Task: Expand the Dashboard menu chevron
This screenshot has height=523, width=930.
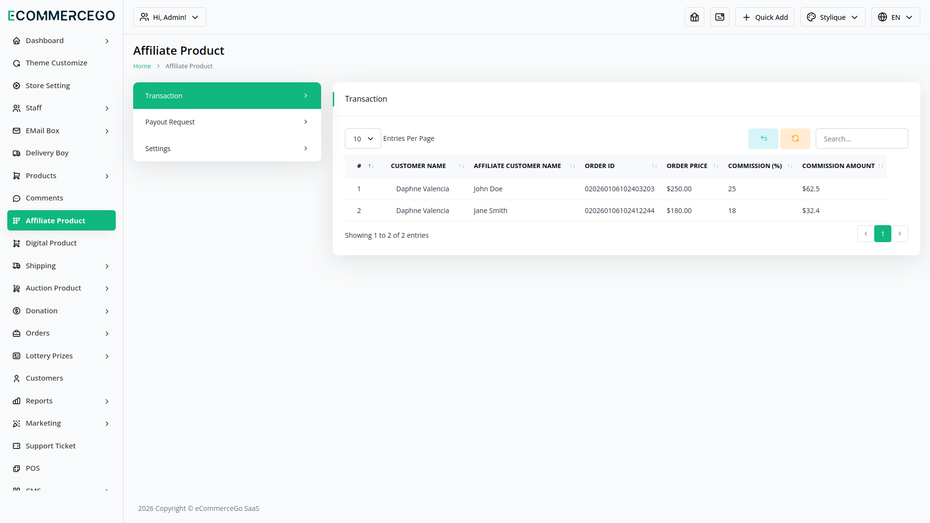Action: 107,41
